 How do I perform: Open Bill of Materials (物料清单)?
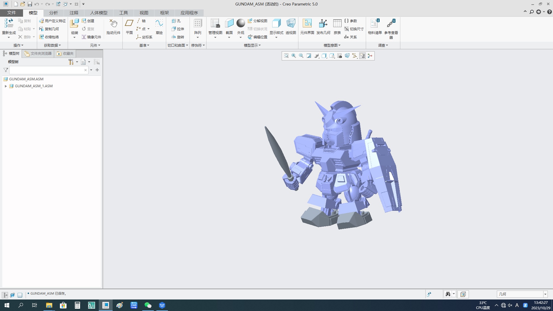pos(375,24)
